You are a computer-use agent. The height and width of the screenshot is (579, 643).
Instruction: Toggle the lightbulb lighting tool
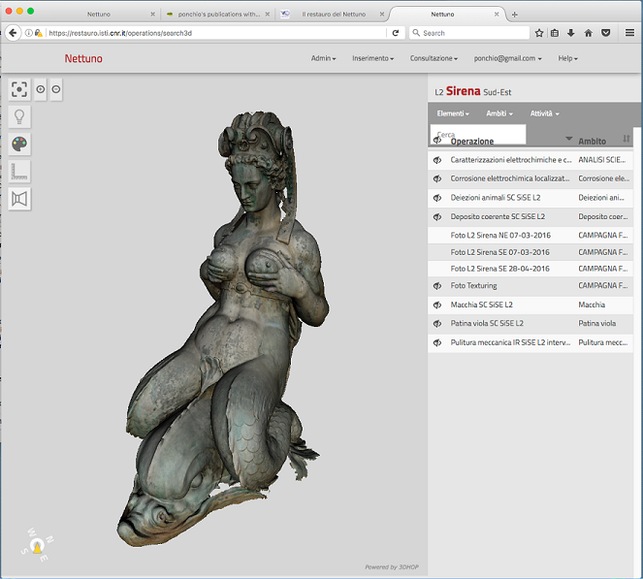click(19, 116)
